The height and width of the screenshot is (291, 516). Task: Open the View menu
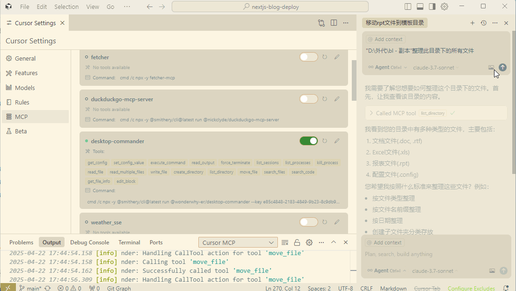click(x=93, y=7)
